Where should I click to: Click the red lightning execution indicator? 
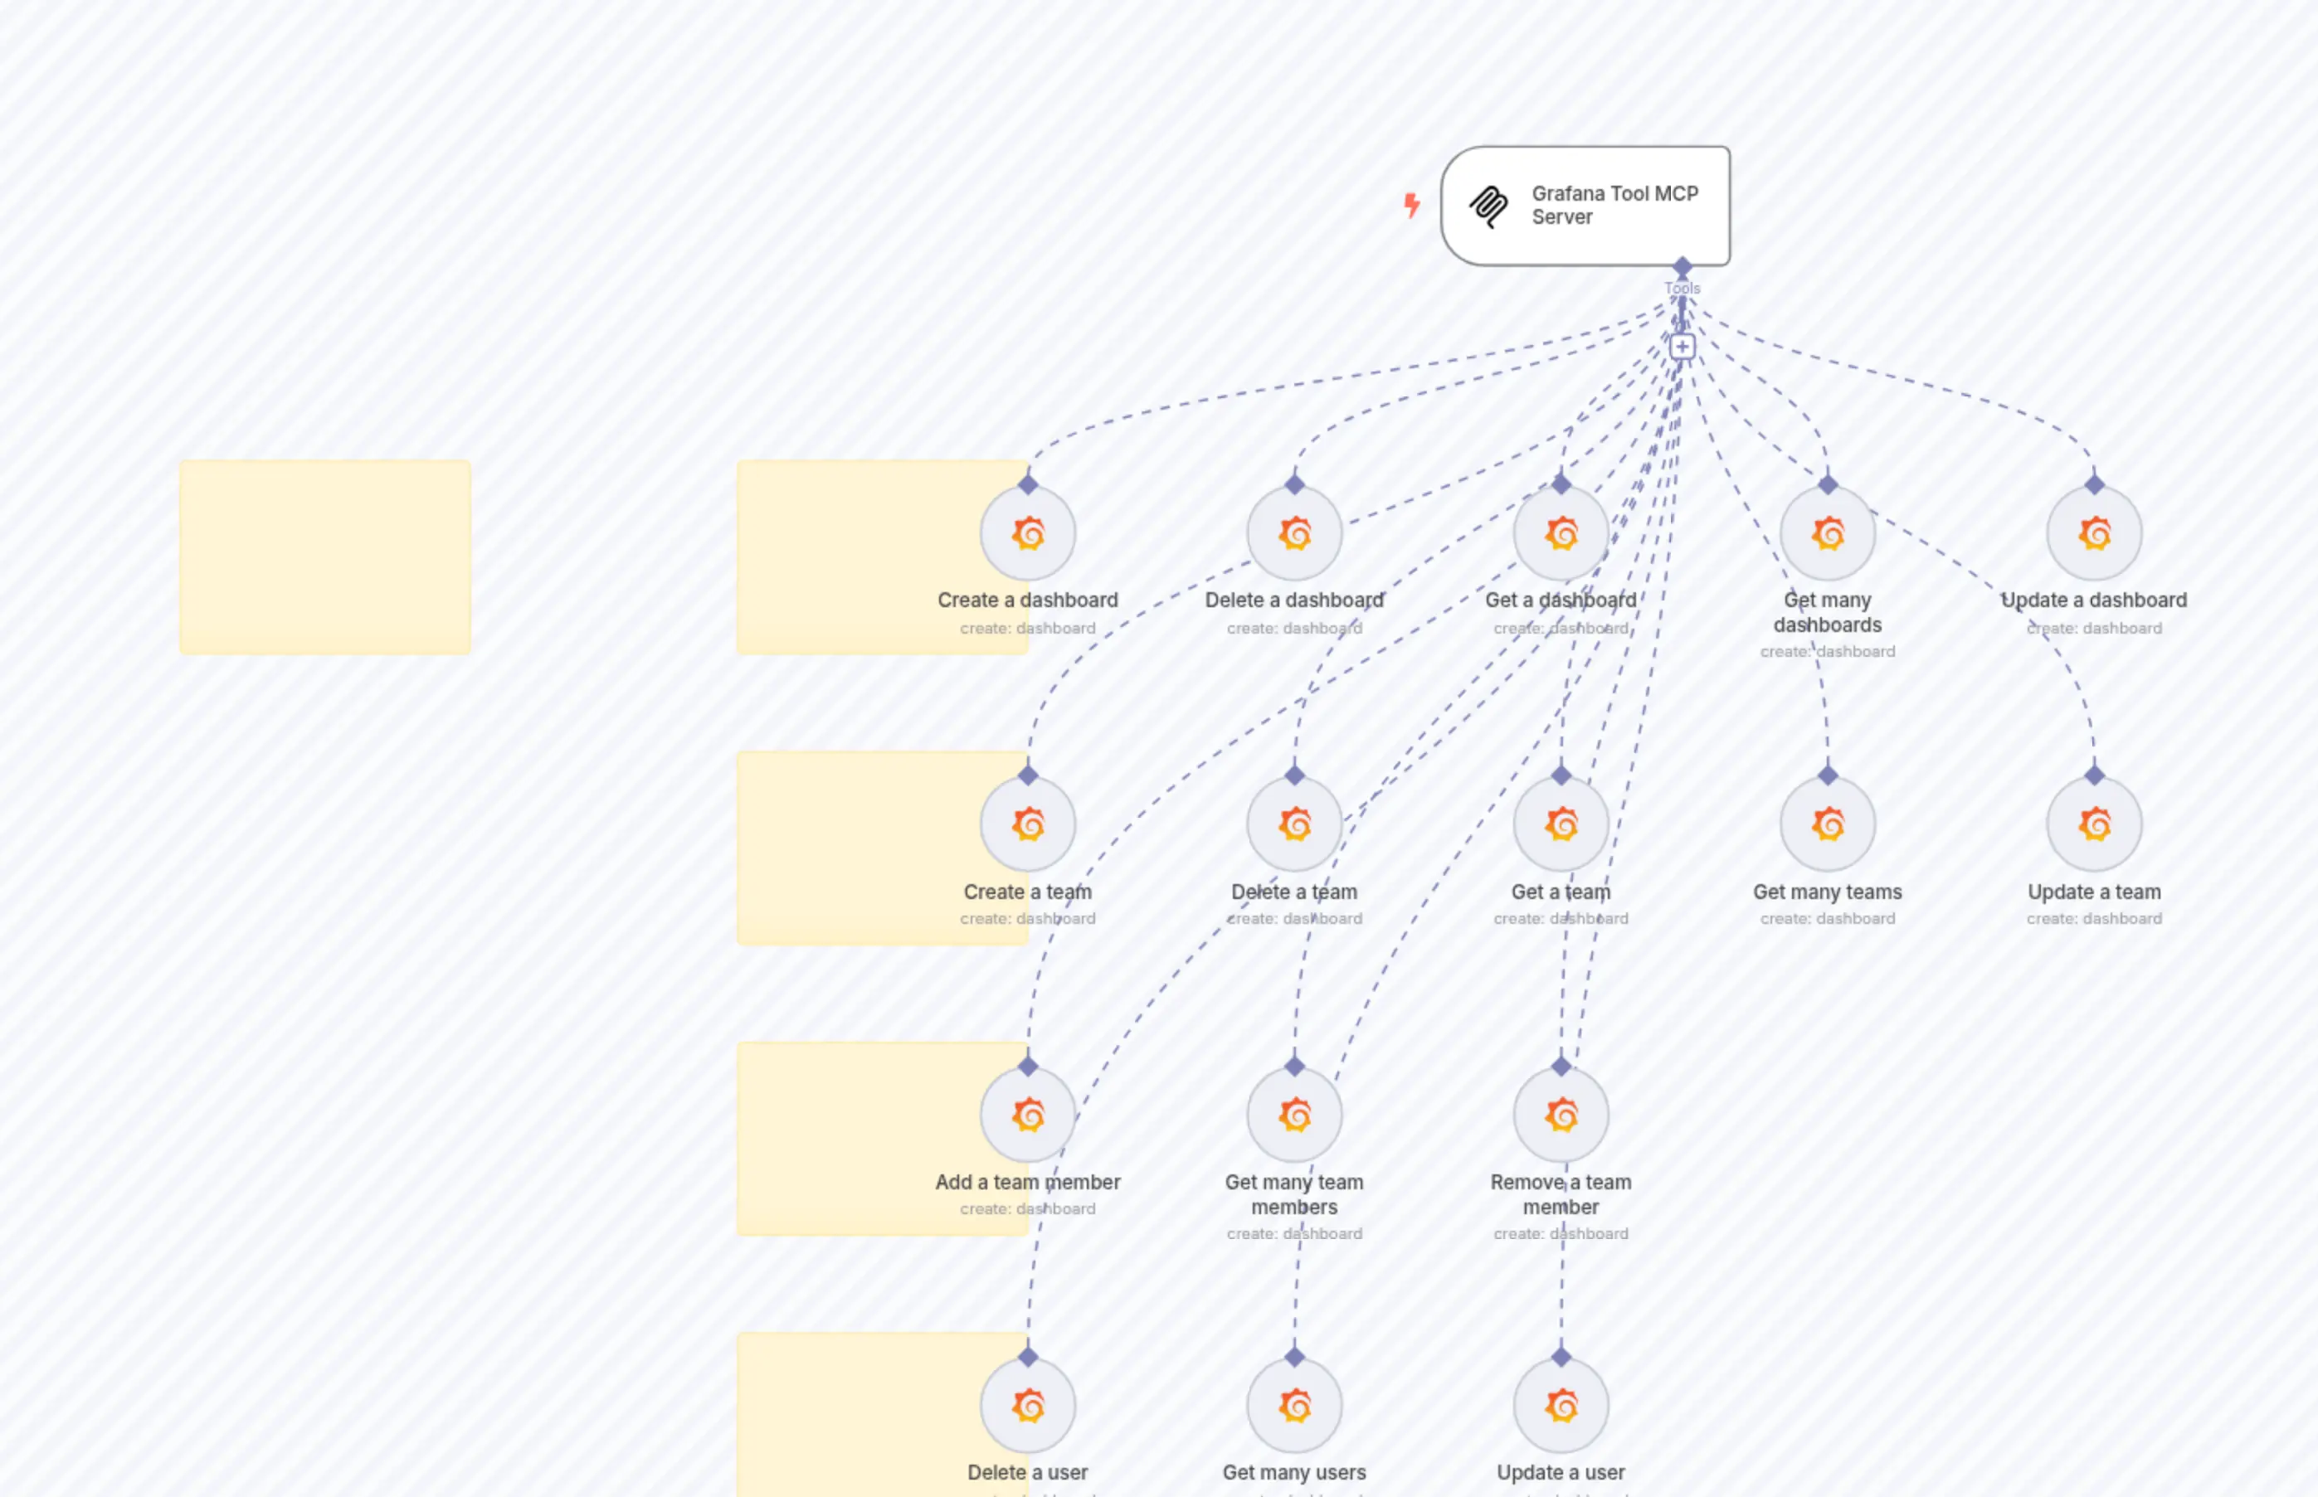[x=1411, y=204]
